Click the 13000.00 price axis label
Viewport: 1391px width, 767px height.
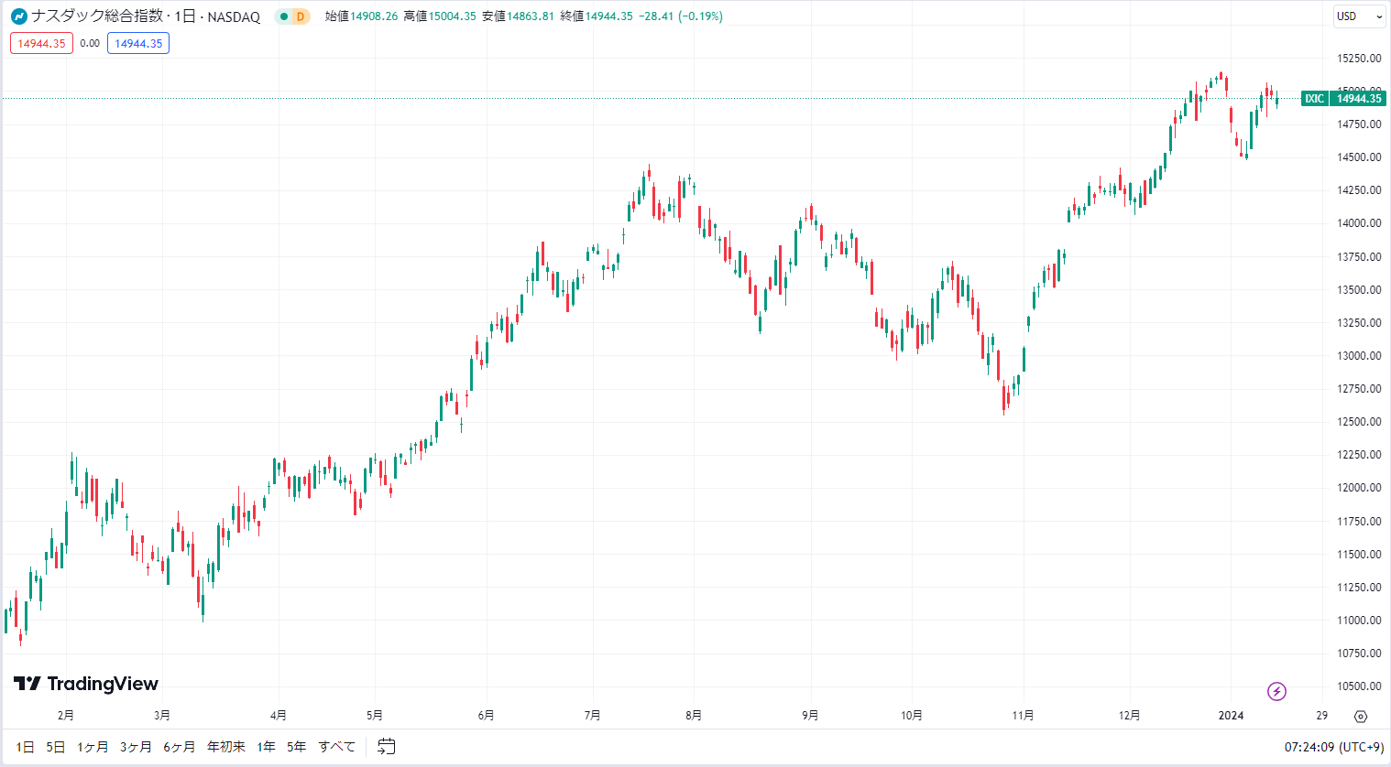(x=1359, y=356)
